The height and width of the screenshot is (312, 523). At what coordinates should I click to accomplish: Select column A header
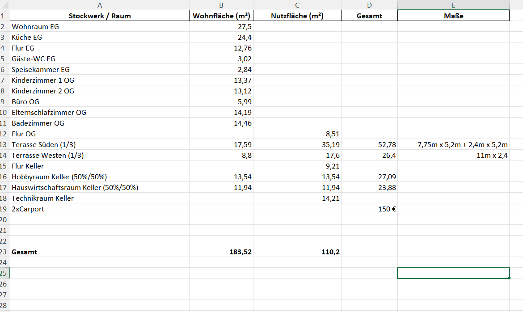coord(99,5)
